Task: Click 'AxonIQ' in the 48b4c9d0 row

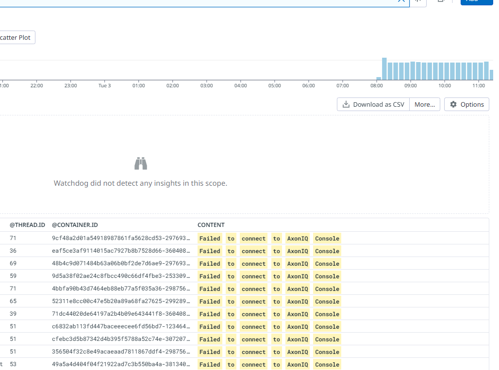Action: tap(298, 264)
